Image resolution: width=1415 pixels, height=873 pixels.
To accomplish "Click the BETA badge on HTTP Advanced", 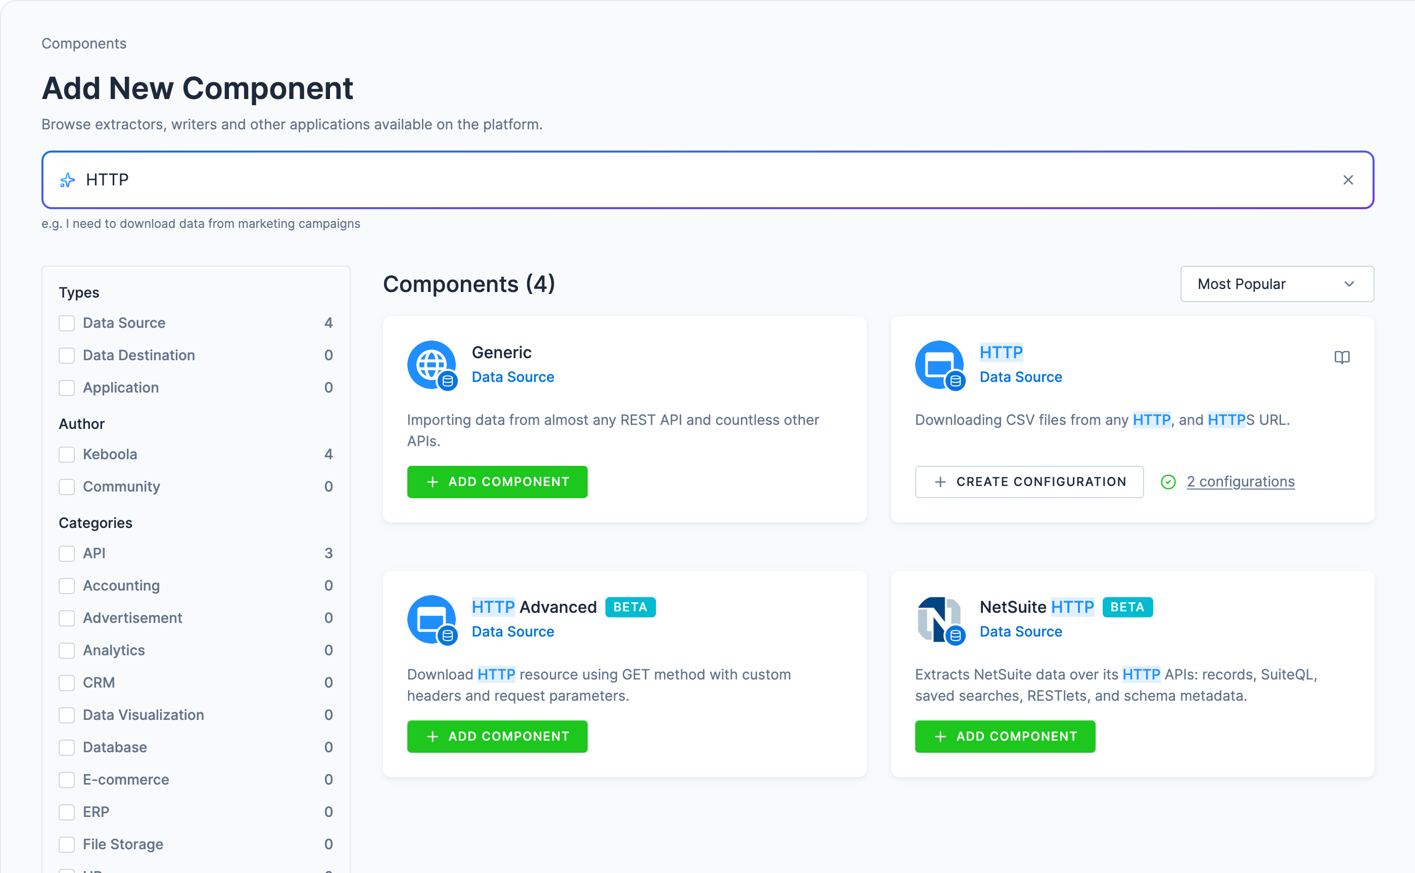I will (630, 607).
